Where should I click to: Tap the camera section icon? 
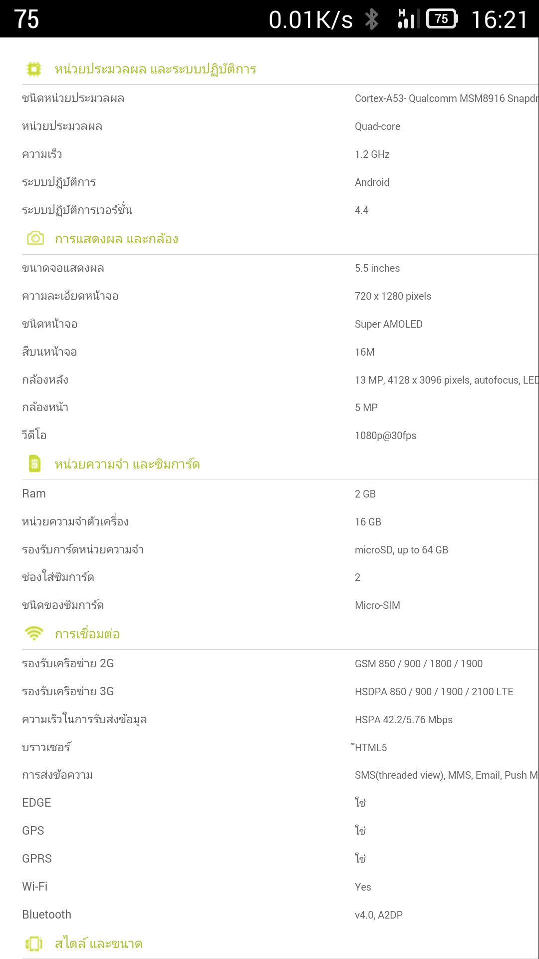35,238
